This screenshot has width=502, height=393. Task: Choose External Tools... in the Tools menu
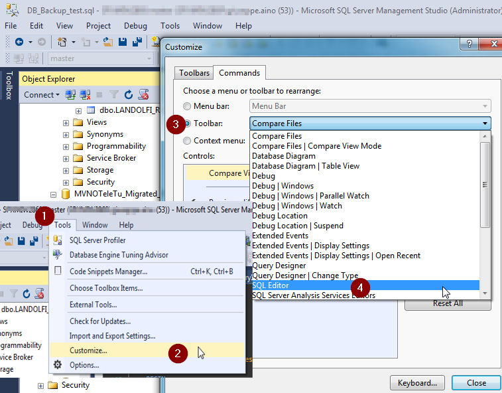point(147,304)
